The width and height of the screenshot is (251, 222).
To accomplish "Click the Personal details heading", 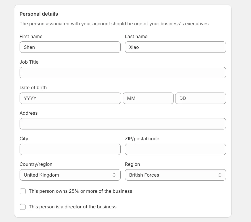I will pos(39,14).
